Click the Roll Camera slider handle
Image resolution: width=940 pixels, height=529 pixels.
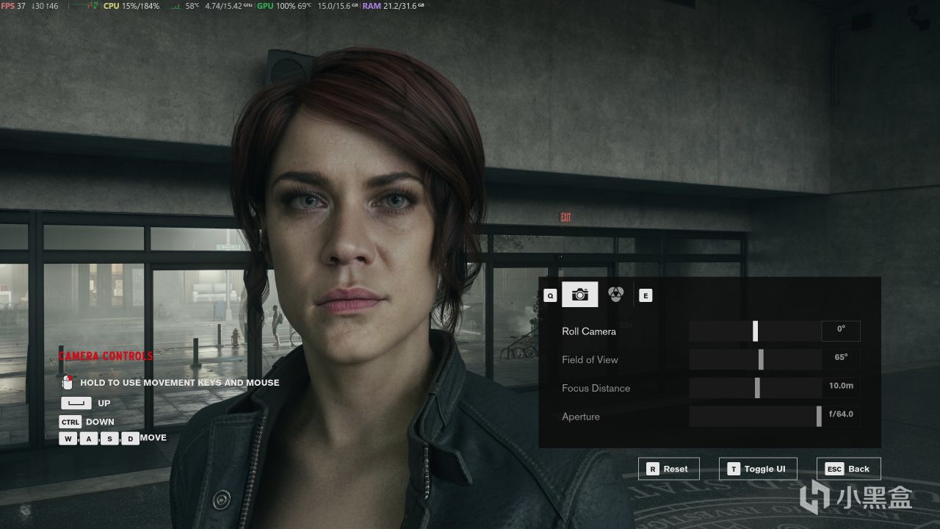[755, 331]
